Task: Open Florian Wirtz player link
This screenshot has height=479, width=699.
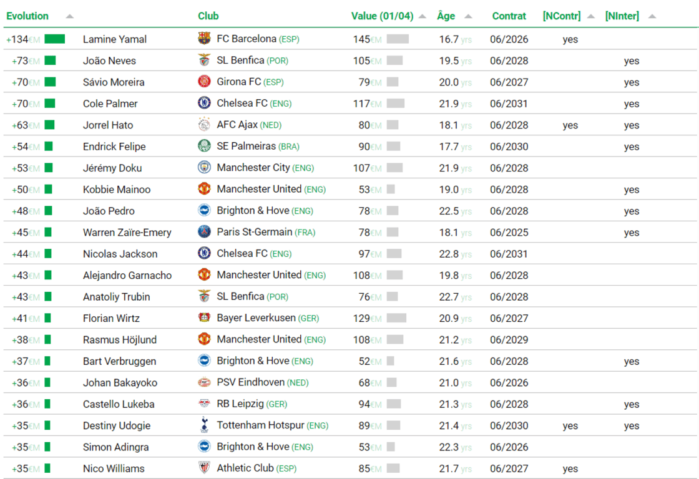Action: pyautogui.click(x=111, y=319)
